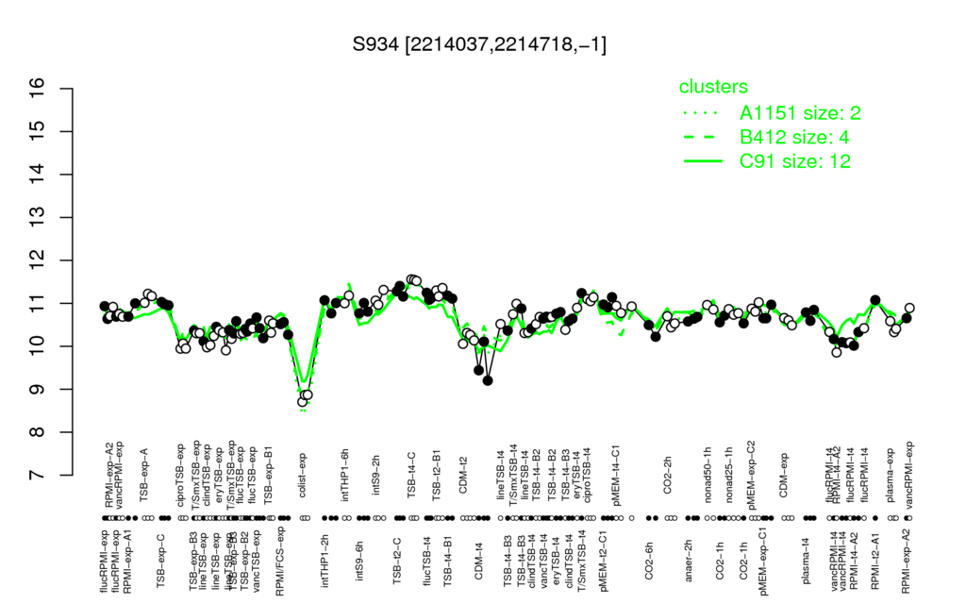The width and height of the screenshot is (966, 604).
Task: Click x-axis label "flucTSB-t4"
Action: [x=428, y=561]
